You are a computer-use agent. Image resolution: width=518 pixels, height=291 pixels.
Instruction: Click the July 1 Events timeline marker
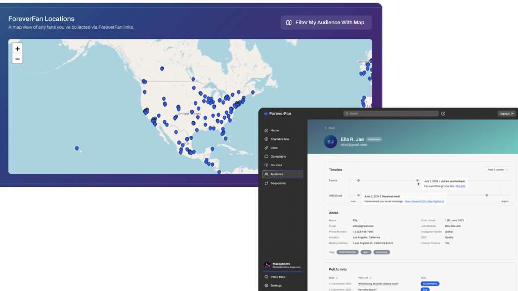click(x=417, y=180)
